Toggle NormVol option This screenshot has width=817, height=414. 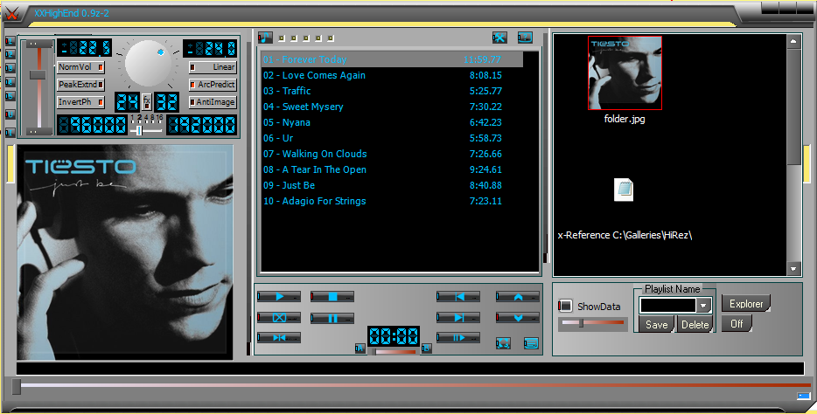click(80, 67)
